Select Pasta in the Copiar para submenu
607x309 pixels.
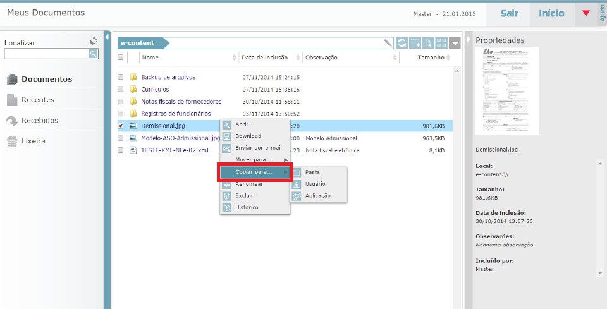click(x=312, y=172)
